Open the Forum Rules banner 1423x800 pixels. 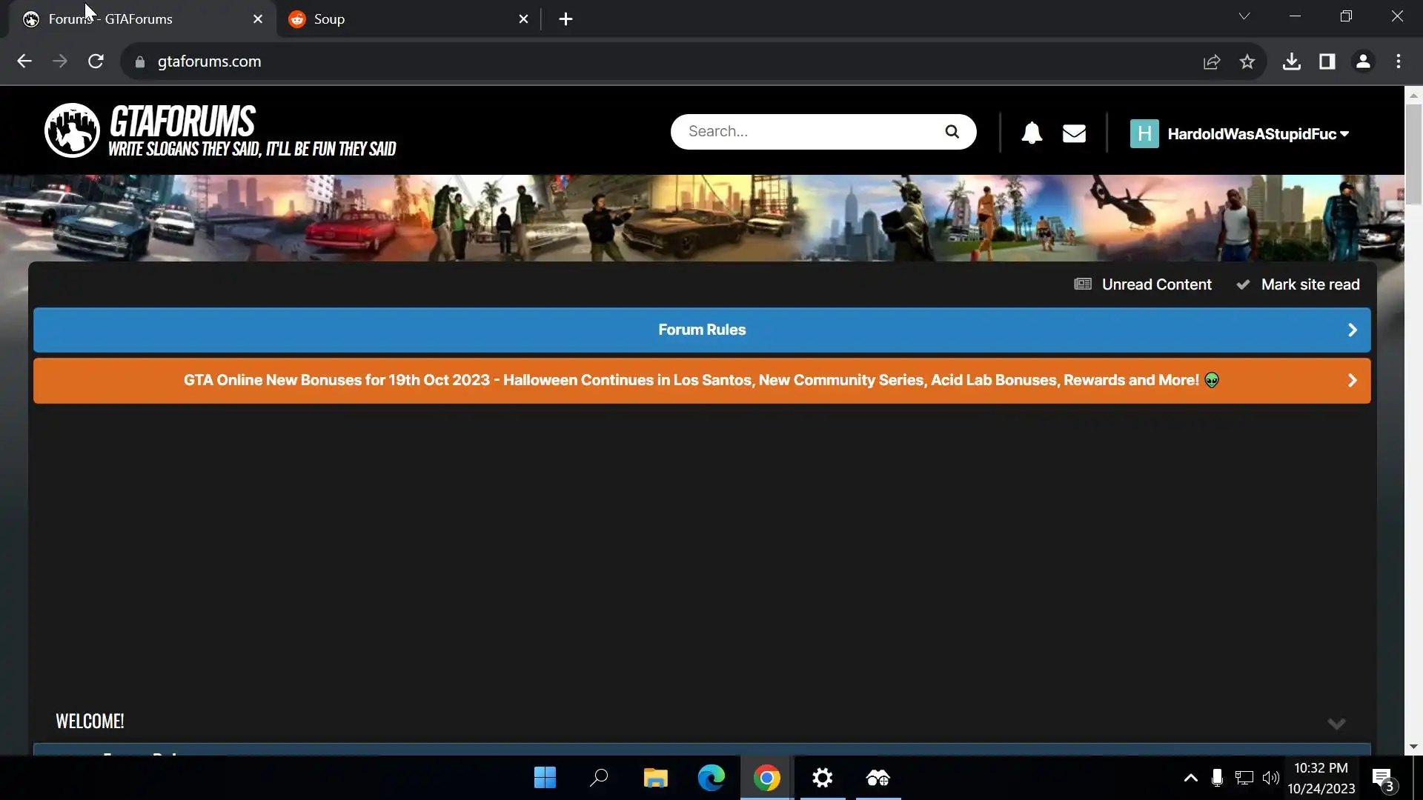pos(701,330)
